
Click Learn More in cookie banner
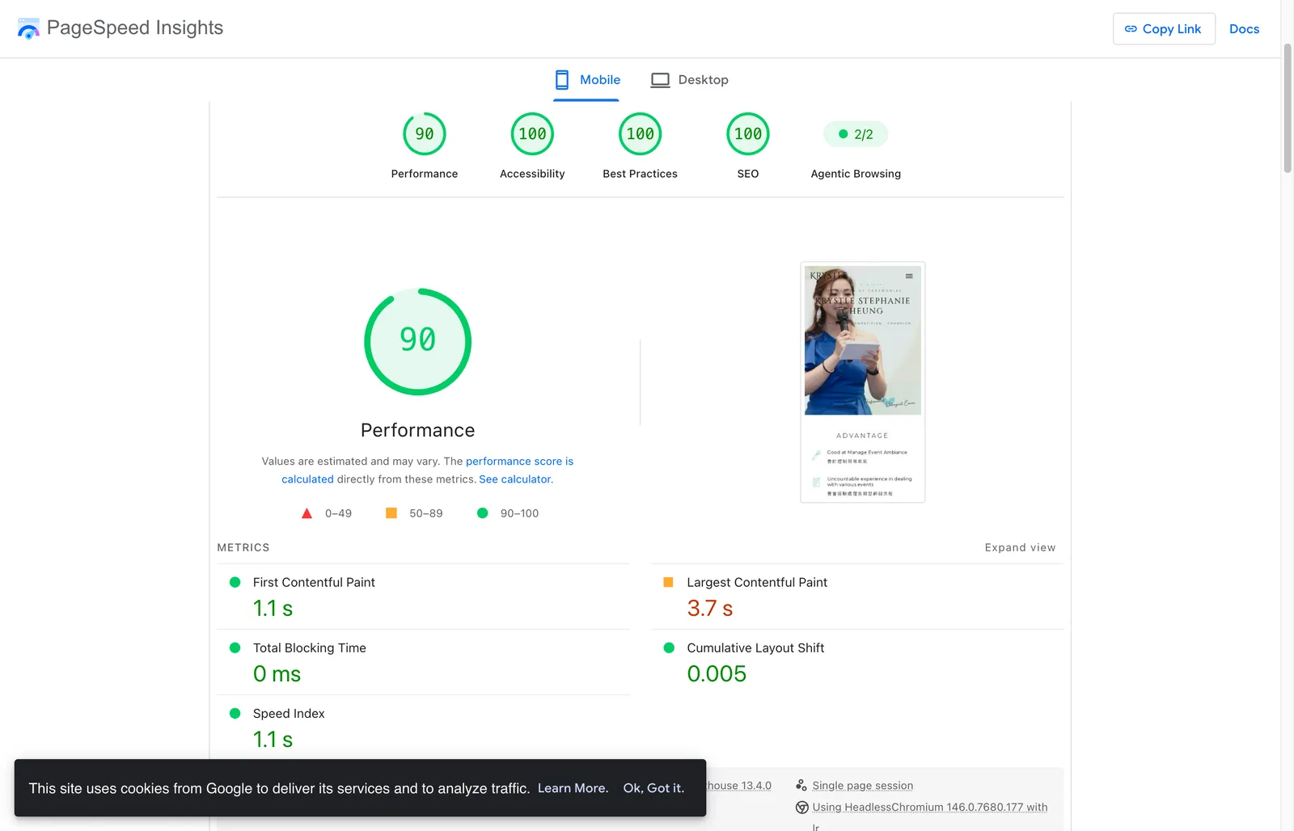click(x=573, y=788)
